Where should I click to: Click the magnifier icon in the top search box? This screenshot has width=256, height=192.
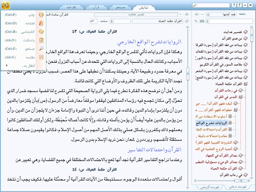[x=195, y=5]
